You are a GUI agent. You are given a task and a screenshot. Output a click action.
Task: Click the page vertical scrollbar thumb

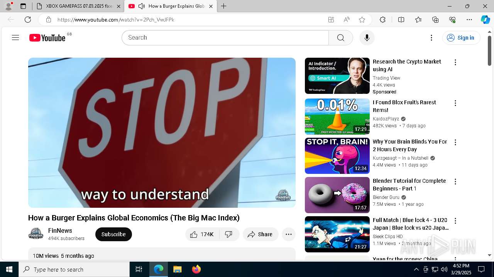(489, 50)
